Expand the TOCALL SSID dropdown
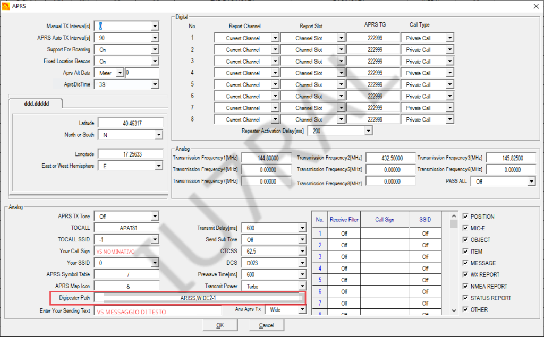This screenshot has width=544, height=337. pos(155,239)
